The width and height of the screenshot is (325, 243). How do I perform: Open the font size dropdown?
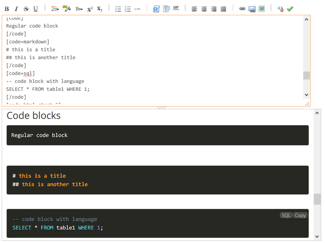(x=79, y=9)
